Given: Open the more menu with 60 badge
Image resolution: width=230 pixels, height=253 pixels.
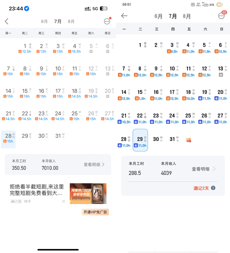Looking at the screenshot, I should pyautogui.click(x=221, y=16).
